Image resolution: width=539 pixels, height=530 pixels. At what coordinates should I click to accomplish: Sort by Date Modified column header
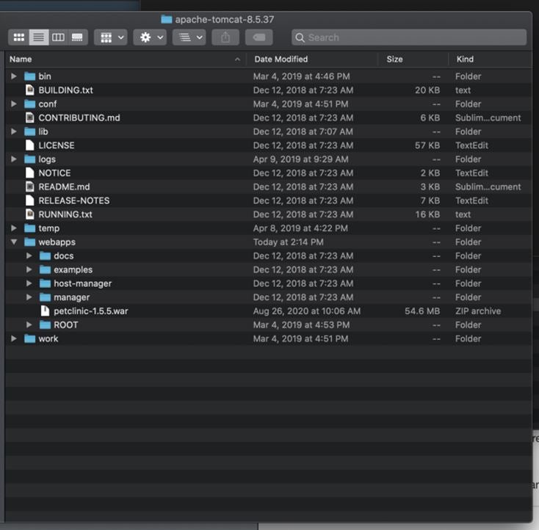pos(312,59)
